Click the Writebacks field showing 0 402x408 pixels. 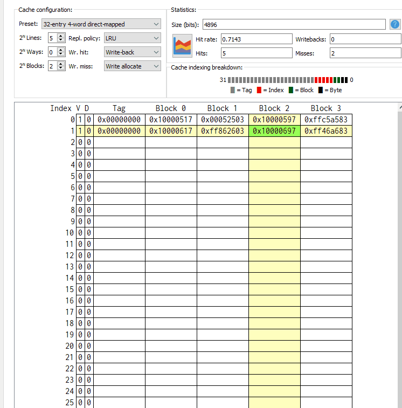(365, 39)
